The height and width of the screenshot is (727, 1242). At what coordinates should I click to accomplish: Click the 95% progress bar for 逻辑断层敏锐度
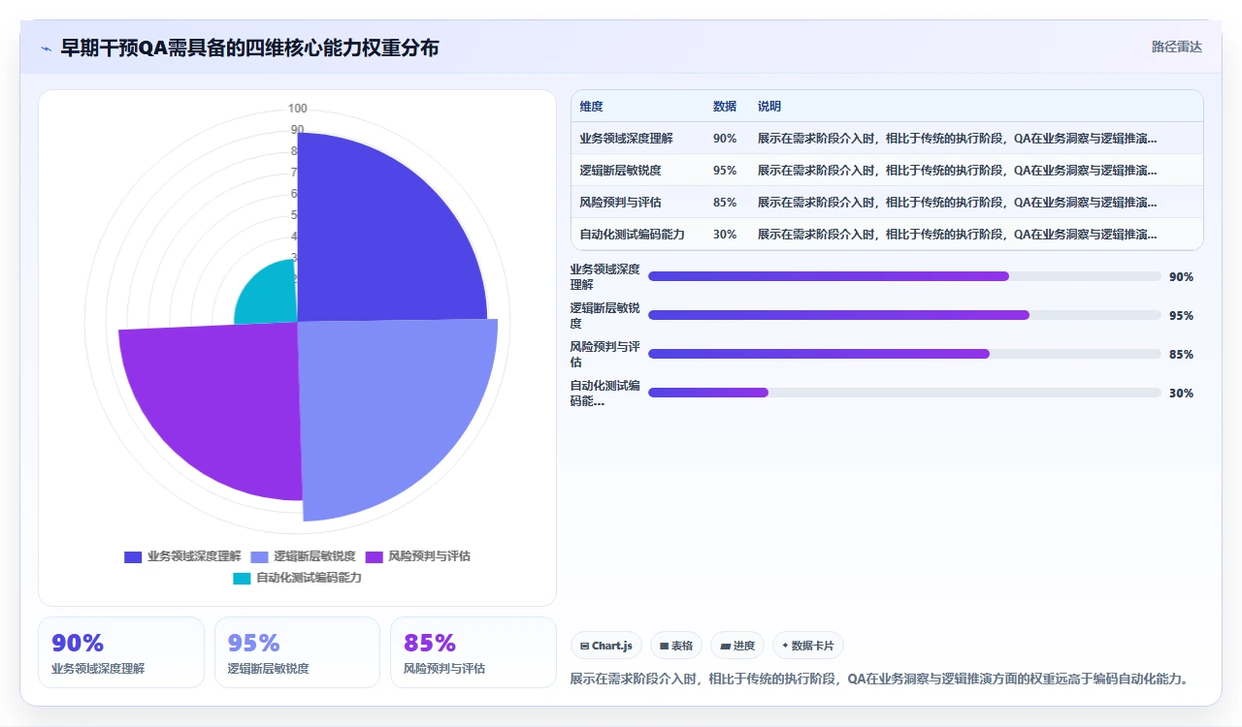904,315
